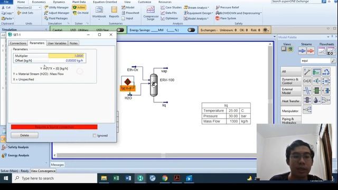Click the Delete button in SET-1
The width and height of the screenshot is (338, 190).
pyautogui.click(x=25, y=135)
